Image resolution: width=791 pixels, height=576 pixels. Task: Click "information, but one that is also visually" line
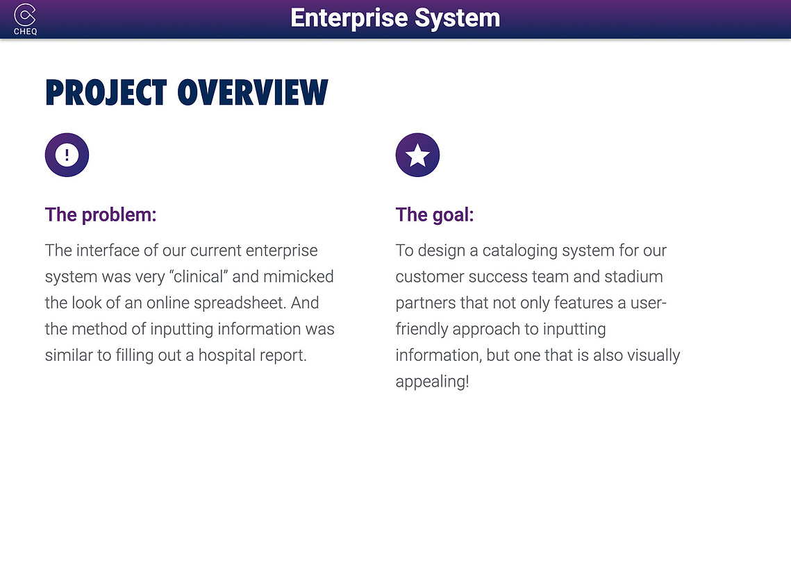(x=538, y=355)
